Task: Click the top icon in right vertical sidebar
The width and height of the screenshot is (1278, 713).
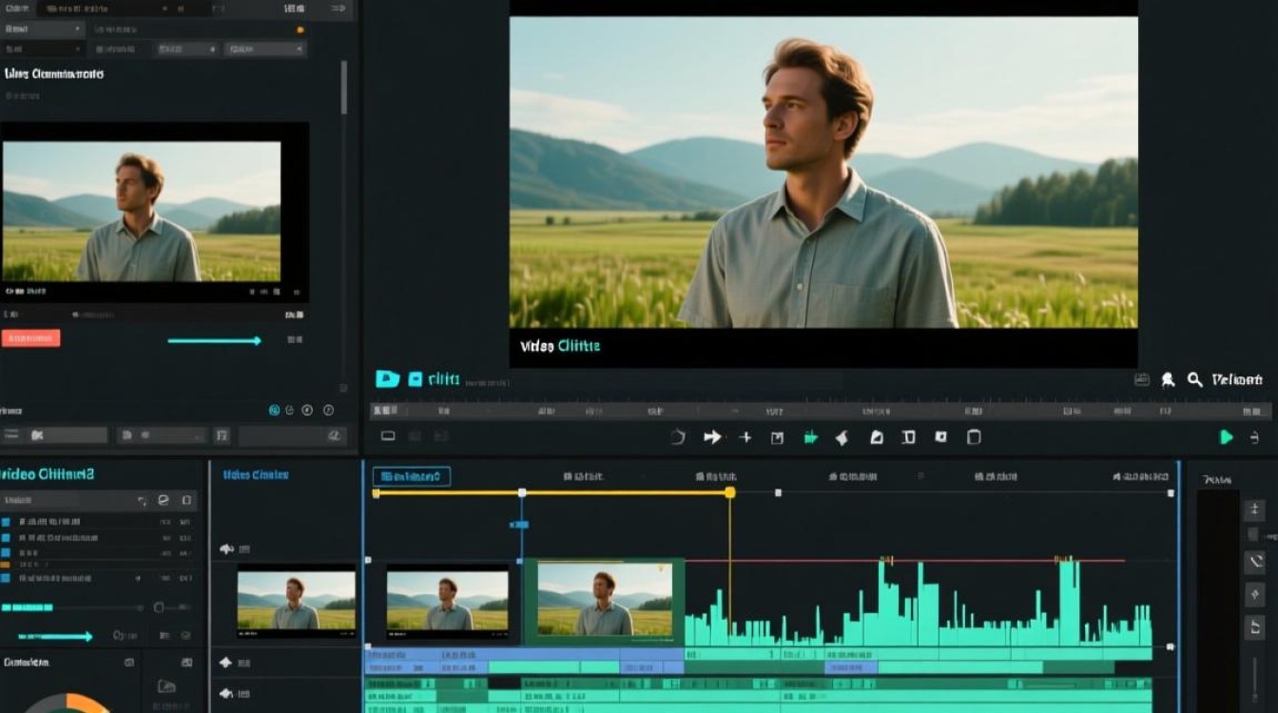Action: (x=1254, y=511)
